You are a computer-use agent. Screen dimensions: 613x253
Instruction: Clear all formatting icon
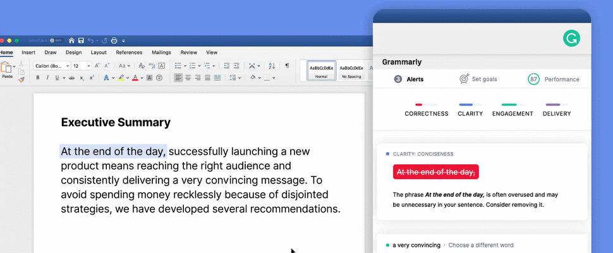pyautogui.click(x=142, y=66)
